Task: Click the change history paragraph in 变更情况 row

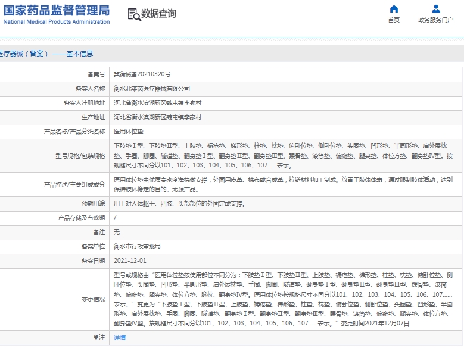Action: [283, 299]
